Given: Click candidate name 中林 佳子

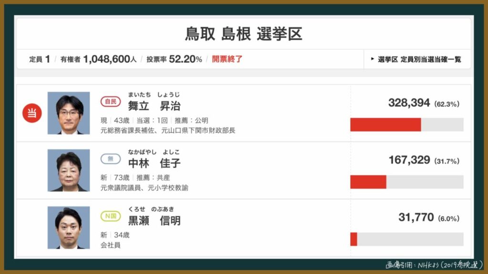Looking at the screenshot, I should (154, 163).
